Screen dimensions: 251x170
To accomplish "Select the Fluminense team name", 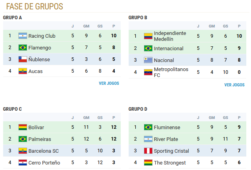I will tap(167, 127).
